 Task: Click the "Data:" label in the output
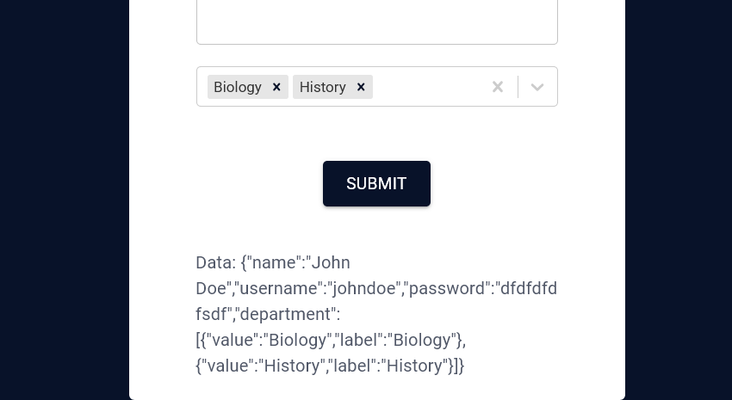pyautogui.click(x=216, y=262)
